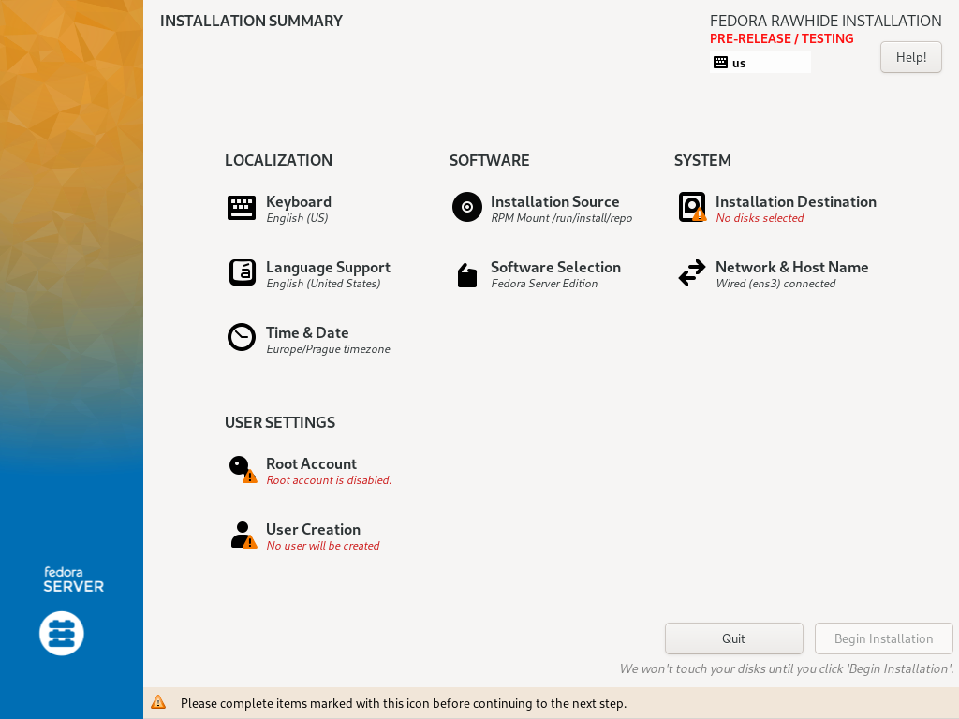Click Begin Installation
This screenshot has height=719, width=959.
point(883,638)
